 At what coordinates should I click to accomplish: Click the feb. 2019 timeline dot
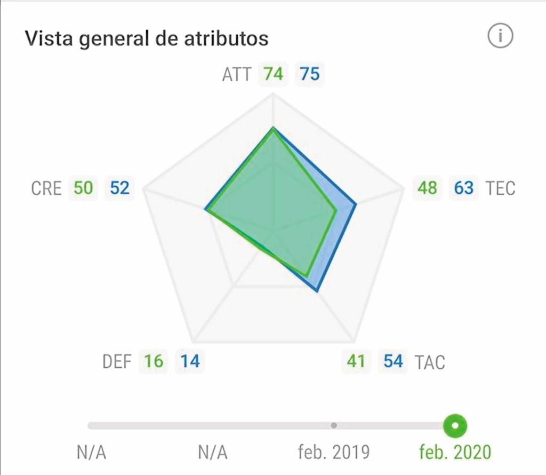[x=334, y=425]
